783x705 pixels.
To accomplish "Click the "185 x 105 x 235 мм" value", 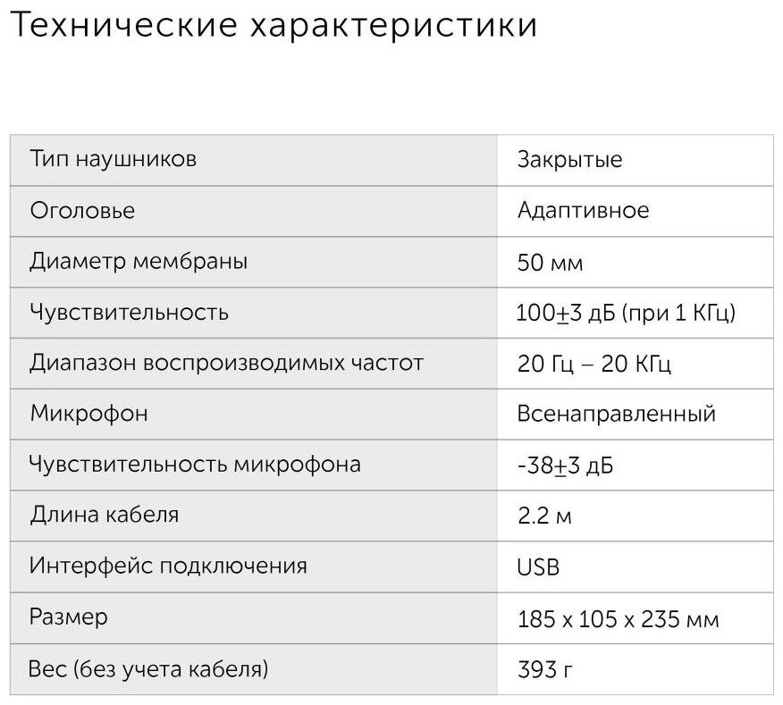I will [618, 618].
